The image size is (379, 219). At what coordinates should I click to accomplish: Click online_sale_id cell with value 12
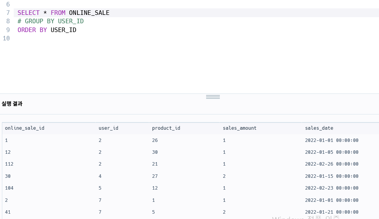point(8,152)
